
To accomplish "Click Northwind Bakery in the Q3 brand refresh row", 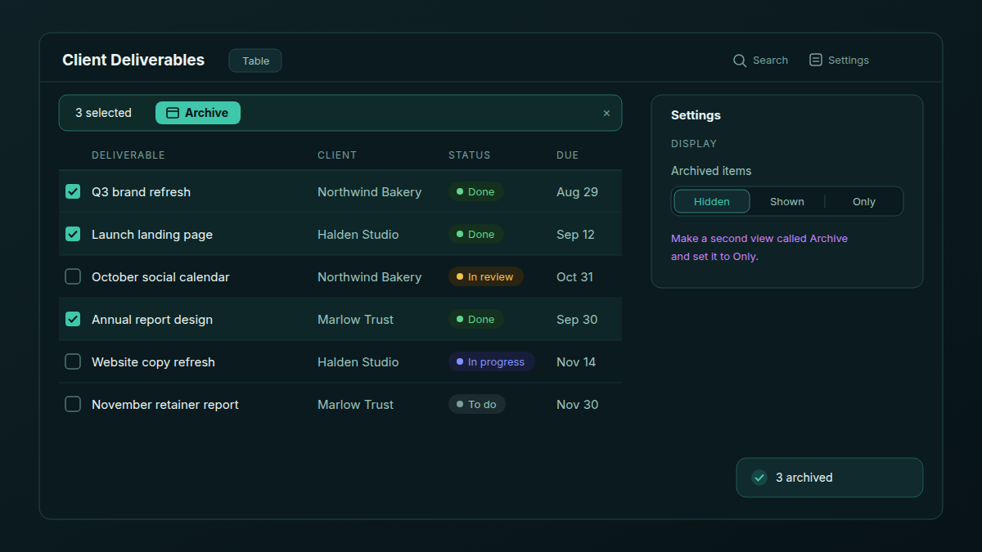I will point(369,191).
